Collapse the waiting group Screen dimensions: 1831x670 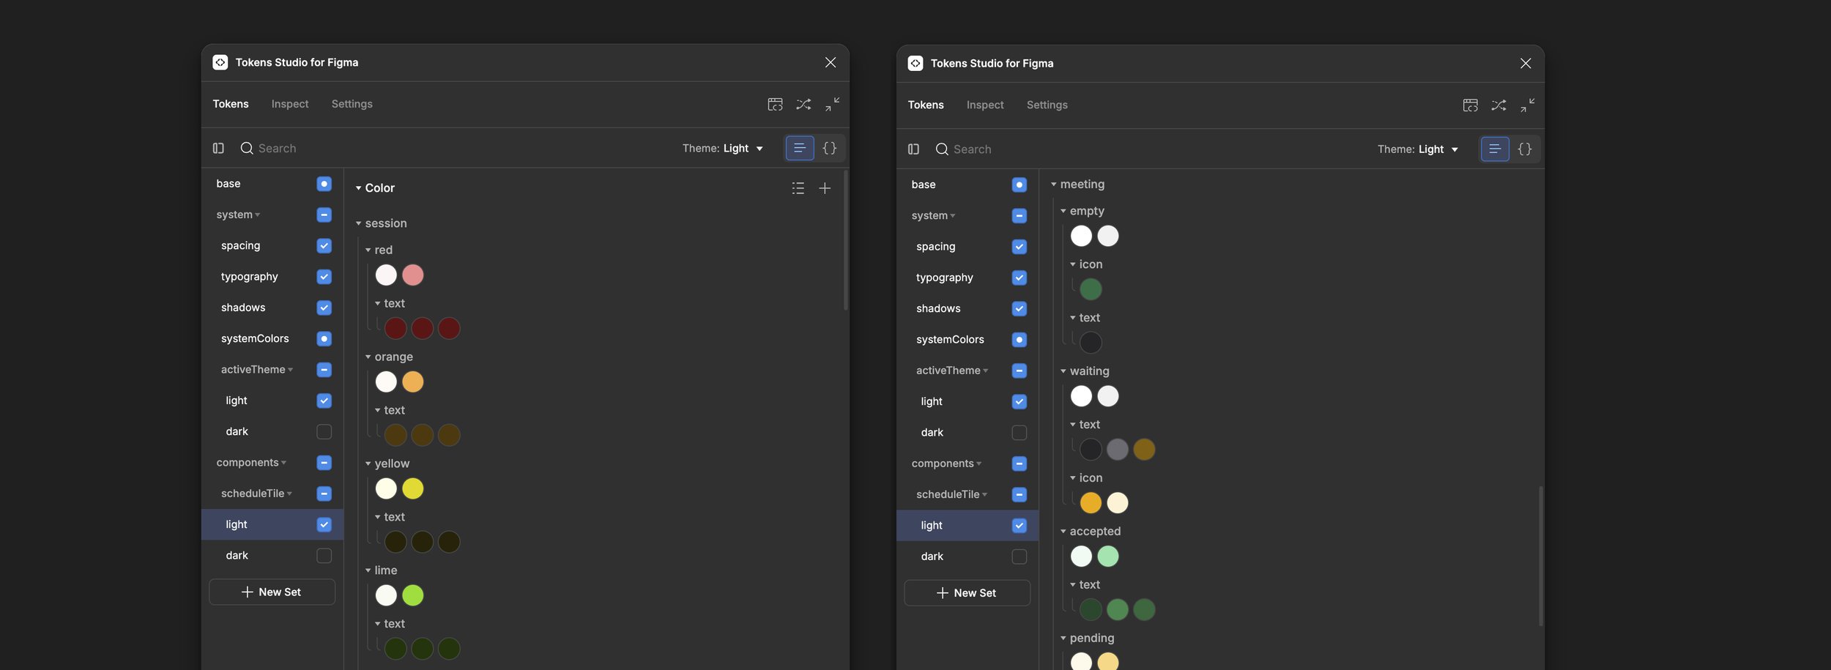[1063, 371]
